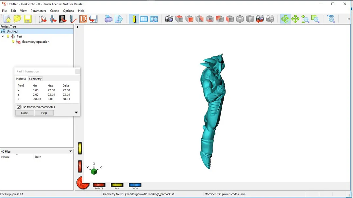Open the Edit menu

[x=13, y=11]
